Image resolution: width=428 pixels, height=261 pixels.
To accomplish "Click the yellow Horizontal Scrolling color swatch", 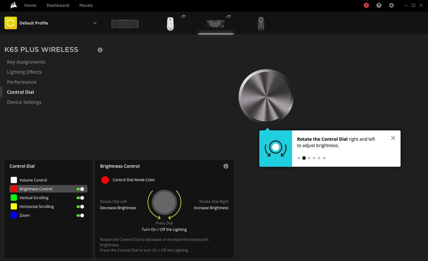I will point(14,207).
